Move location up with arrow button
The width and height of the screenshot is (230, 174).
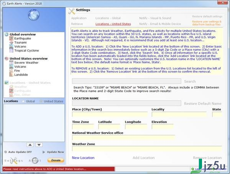[x=30, y=145]
